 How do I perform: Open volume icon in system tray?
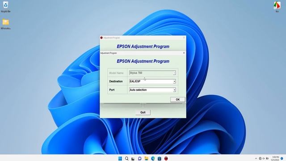[x=264, y=158]
